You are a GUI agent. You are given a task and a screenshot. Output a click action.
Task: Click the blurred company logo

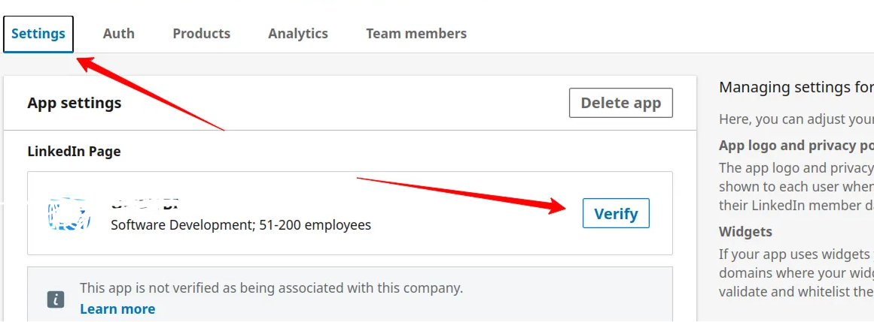point(69,214)
